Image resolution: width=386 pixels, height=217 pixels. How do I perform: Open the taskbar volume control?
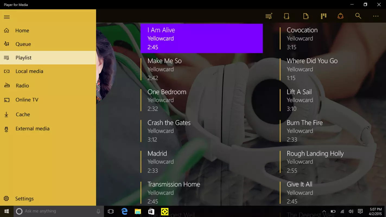click(351, 211)
